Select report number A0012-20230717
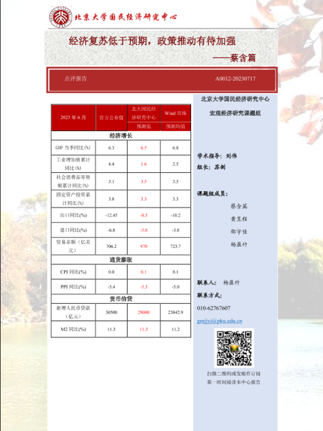The height and width of the screenshot is (431, 323). [235, 79]
